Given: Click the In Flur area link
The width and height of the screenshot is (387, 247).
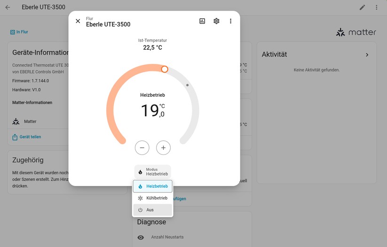Looking at the screenshot, I should pos(19,32).
